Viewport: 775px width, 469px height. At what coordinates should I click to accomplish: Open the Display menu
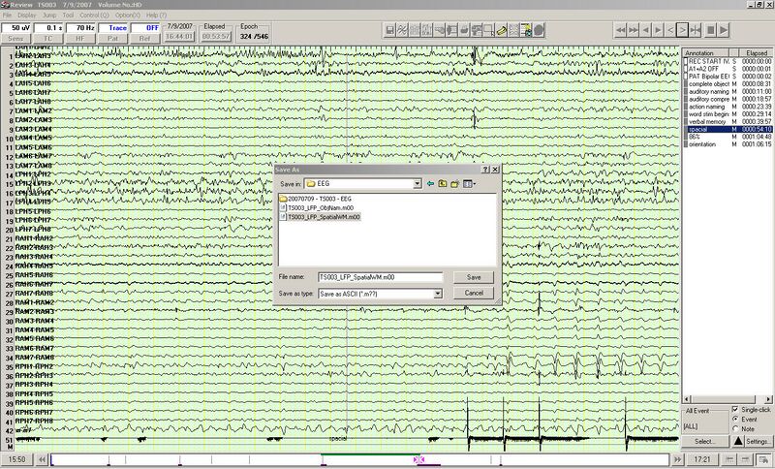[x=26, y=16]
